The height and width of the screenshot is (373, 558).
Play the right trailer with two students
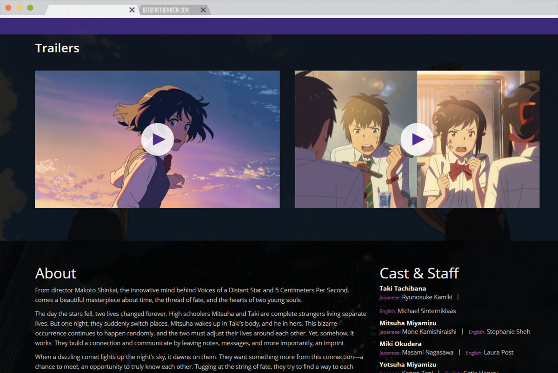coord(417,139)
